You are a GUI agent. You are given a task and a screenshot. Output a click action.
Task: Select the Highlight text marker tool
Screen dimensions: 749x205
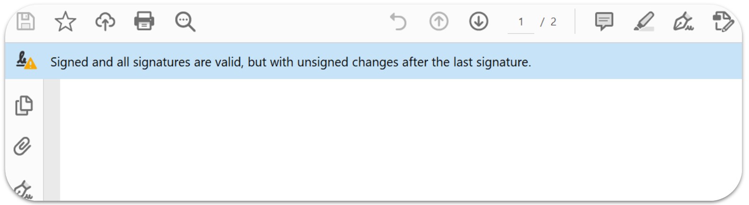(x=644, y=22)
